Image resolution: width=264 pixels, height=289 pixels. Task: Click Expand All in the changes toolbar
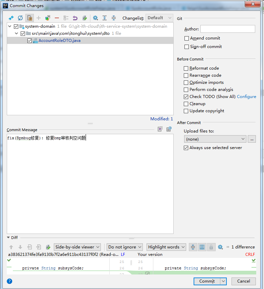coord(105,18)
